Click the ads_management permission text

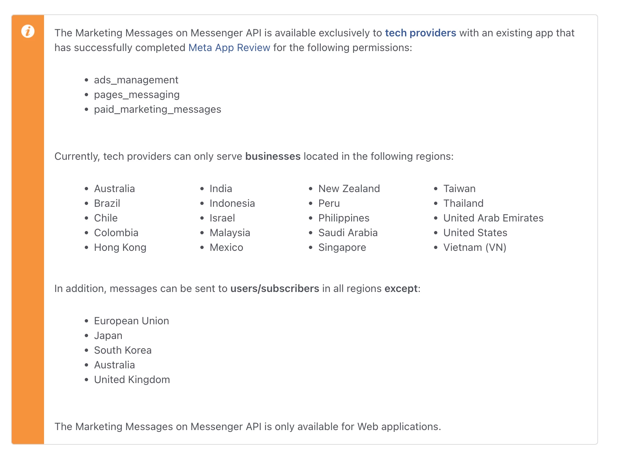click(x=136, y=80)
